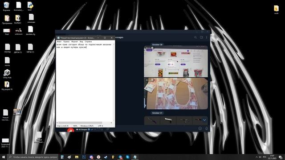Open the Windows notification center
The height and width of the screenshot is (160, 285).
[281, 157]
